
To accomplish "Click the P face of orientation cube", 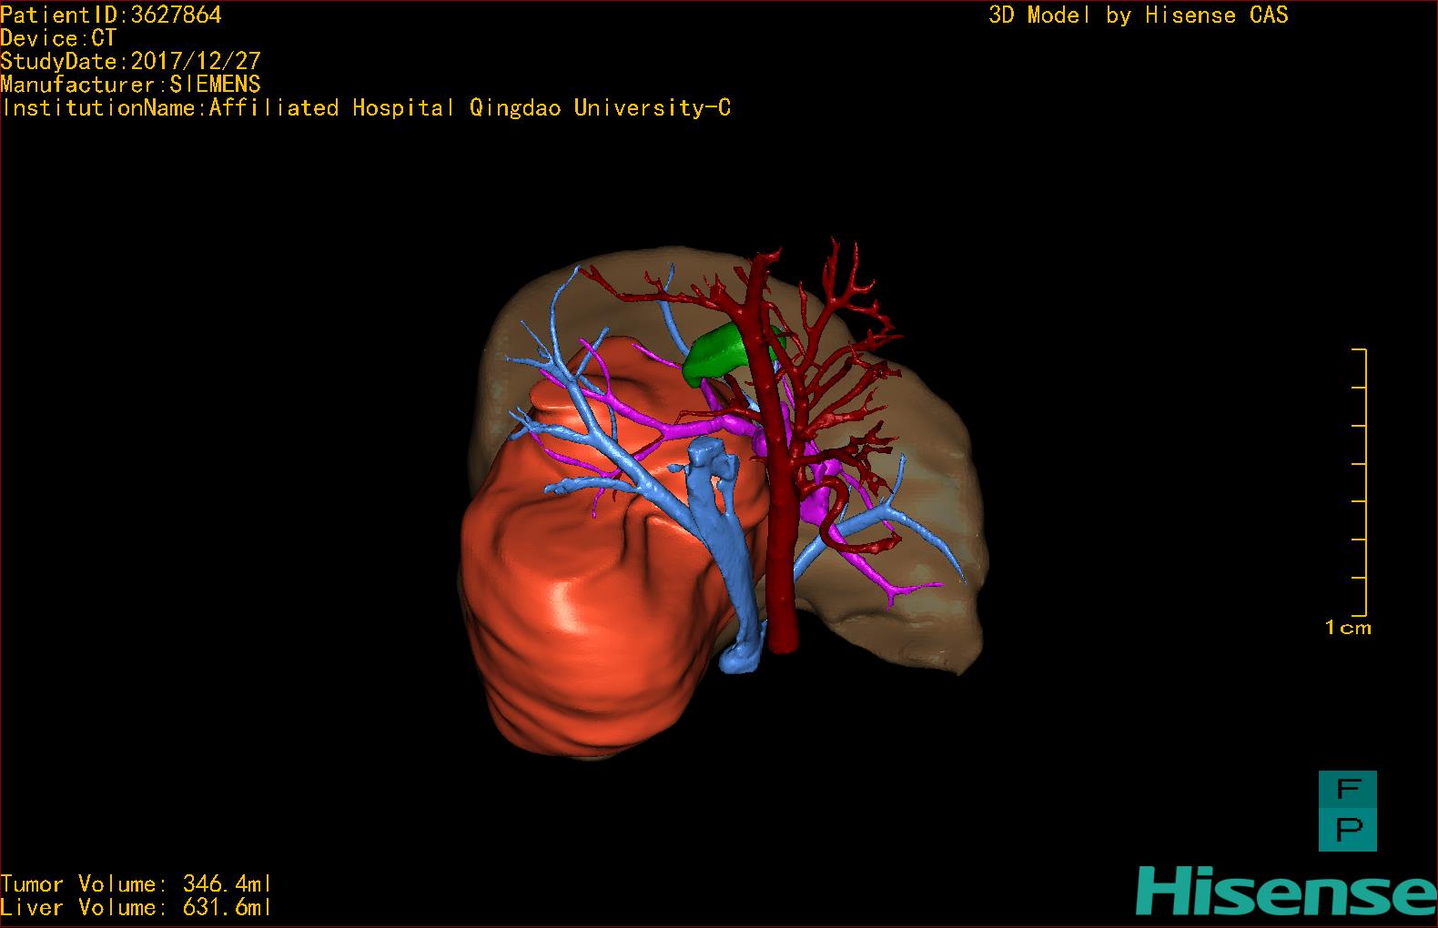I will point(1348,832).
